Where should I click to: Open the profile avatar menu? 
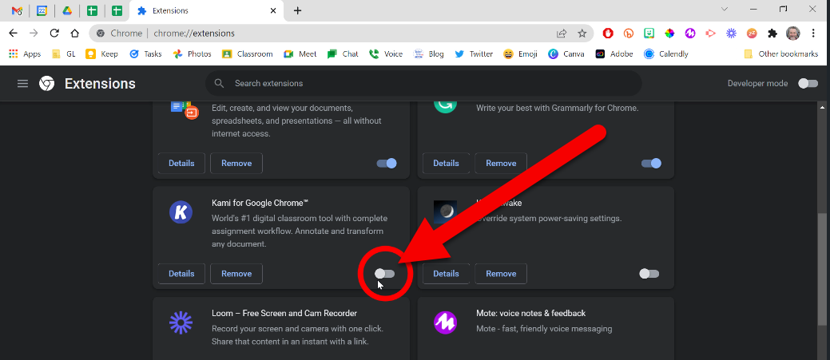793,34
